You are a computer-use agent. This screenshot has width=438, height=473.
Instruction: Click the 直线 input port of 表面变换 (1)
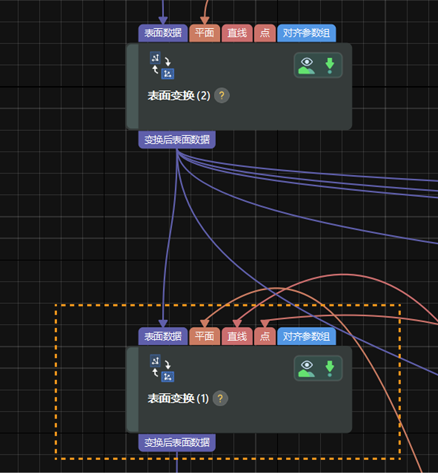(x=237, y=337)
